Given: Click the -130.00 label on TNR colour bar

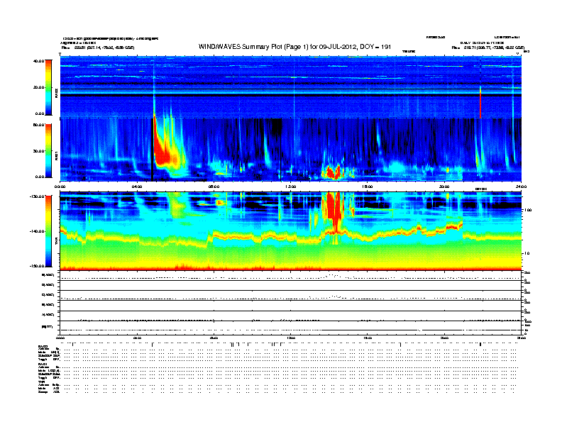Looking at the screenshot, I should coord(38,196).
